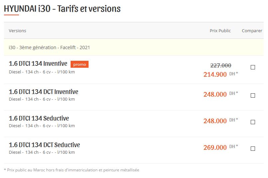Click the 248.000 DH price of Seductive
The image size is (268, 178).
point(220,121)
